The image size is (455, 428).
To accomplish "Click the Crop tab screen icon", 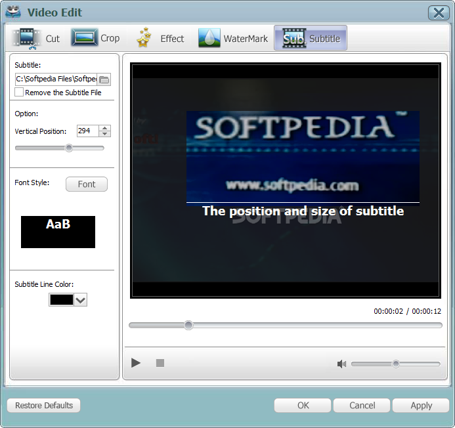I will (x=85, y=37).
